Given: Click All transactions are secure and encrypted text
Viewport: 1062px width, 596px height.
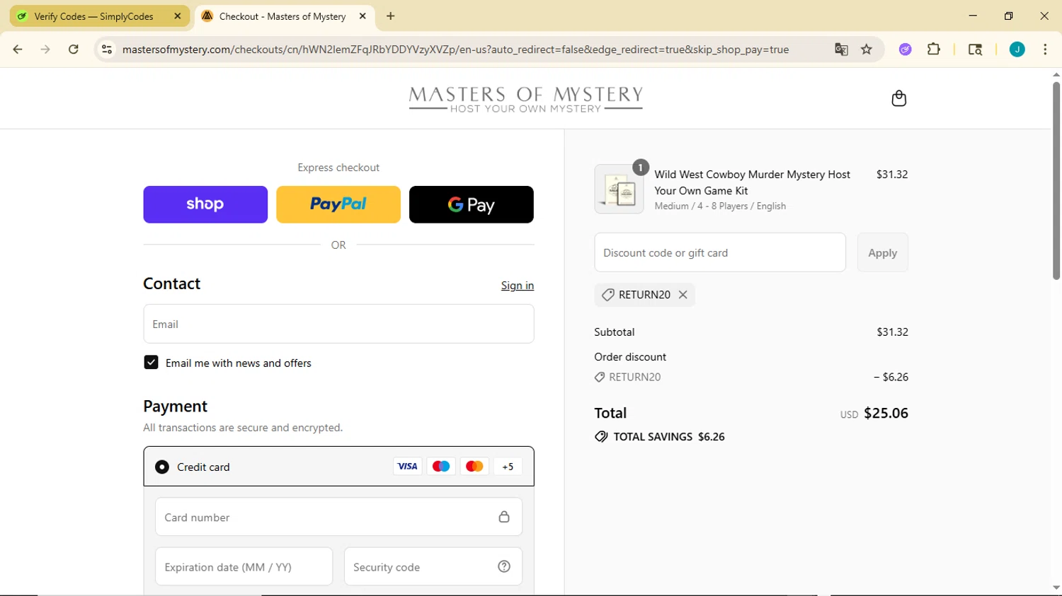Looking at the screenshot, I should [x=243, y=428].
